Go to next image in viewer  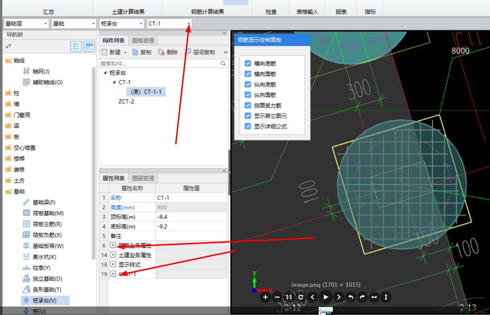pyautogui.click(x=338, y=297)
